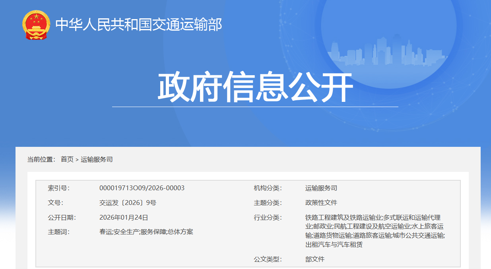Select the line ending 出租汽车与汽车租赁

tap(334, 244)
